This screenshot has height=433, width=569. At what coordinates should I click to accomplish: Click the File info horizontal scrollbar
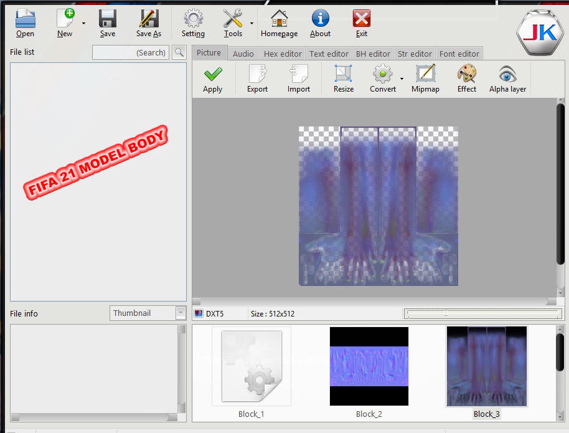[x=94, y=417]
